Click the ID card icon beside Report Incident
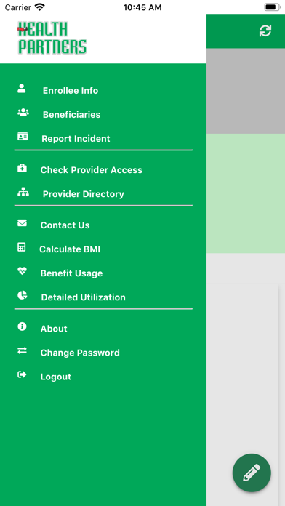This screenshot has width=285, height=506. [23, 137]
